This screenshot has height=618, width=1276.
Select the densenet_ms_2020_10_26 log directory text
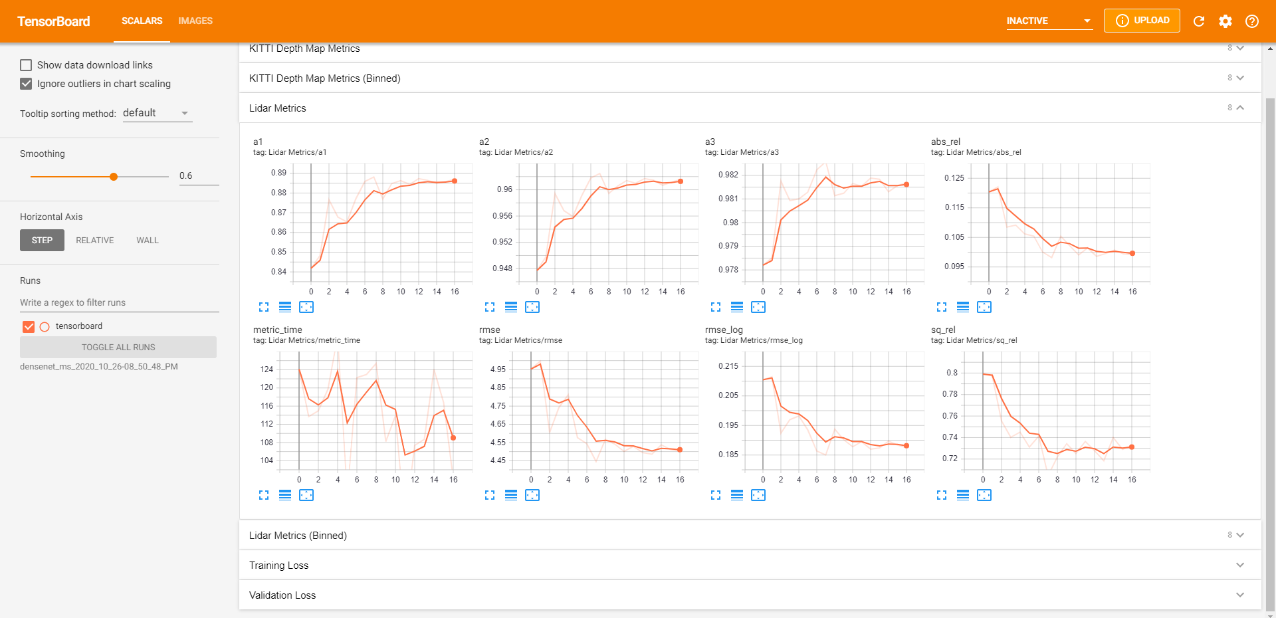click(x=99, y=367)
